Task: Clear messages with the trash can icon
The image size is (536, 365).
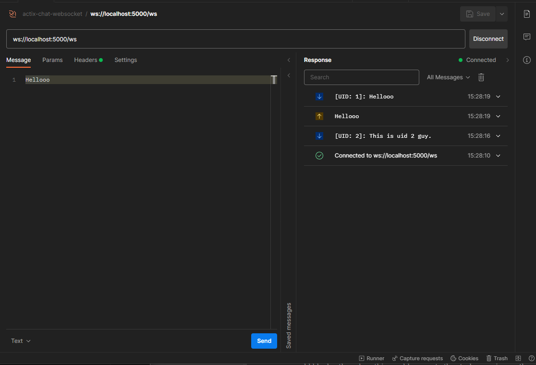Action: coord(481,77)
